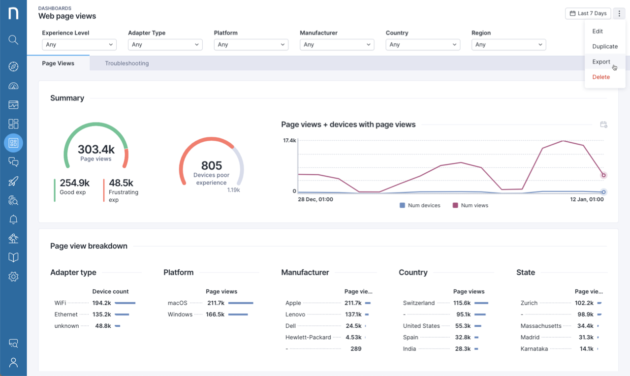
Task: Open the book library icon in sidebar
Action: (x=13, y=257)
